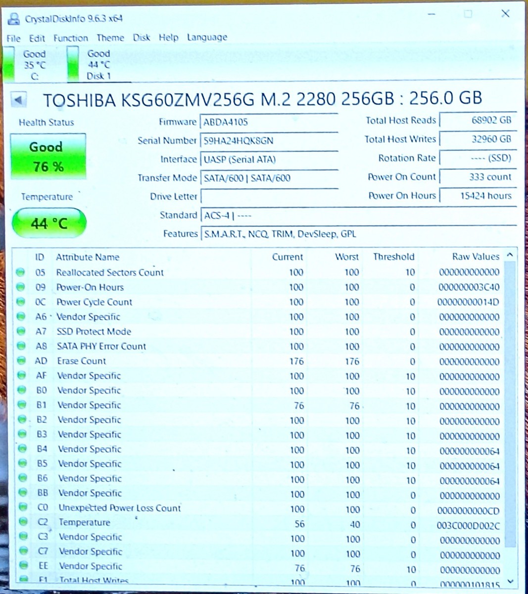Click the Standard field ACS-4
This screenshot has width=528, height=594.
pyautogui.click(x=358, y=216)
